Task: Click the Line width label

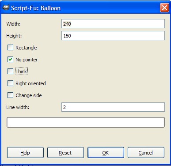Action: pos(18,107)
